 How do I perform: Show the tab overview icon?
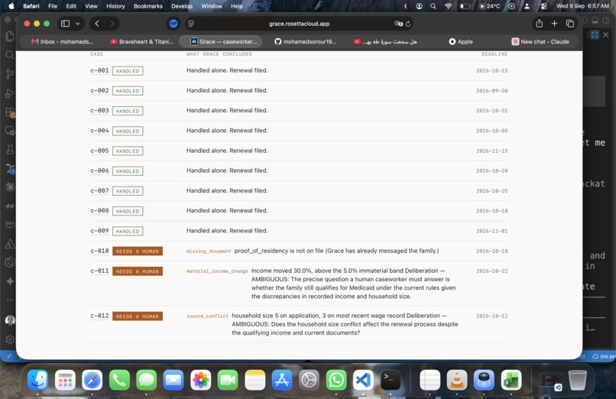tap(570, 24)
